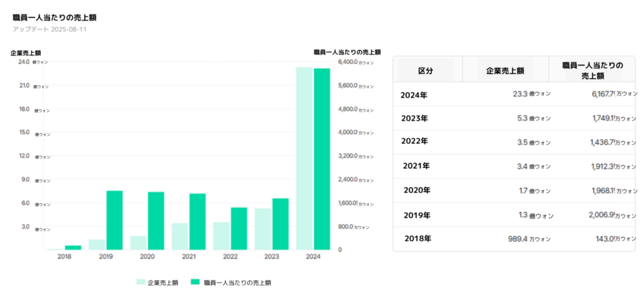Click the light green legend swatch for 企業売上額

click(x=140, y=283)
